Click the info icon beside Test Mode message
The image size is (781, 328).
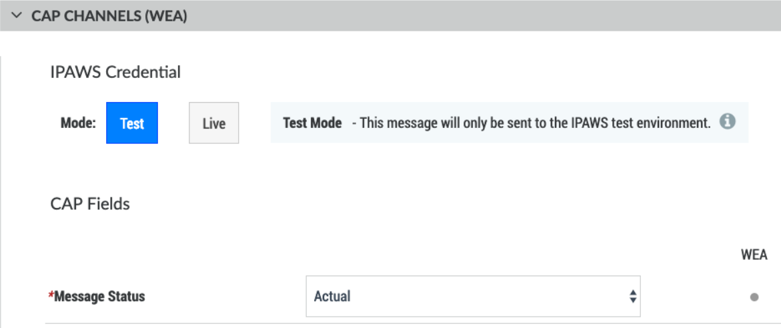click(727, 121)
